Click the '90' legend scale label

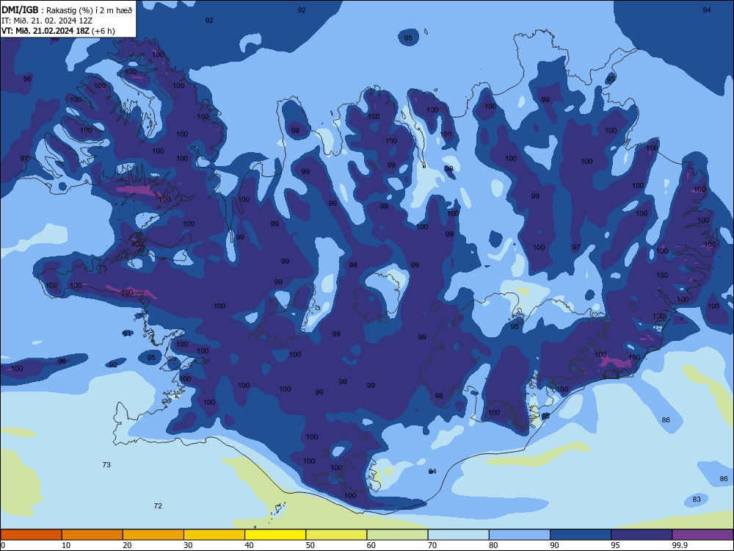554,545
